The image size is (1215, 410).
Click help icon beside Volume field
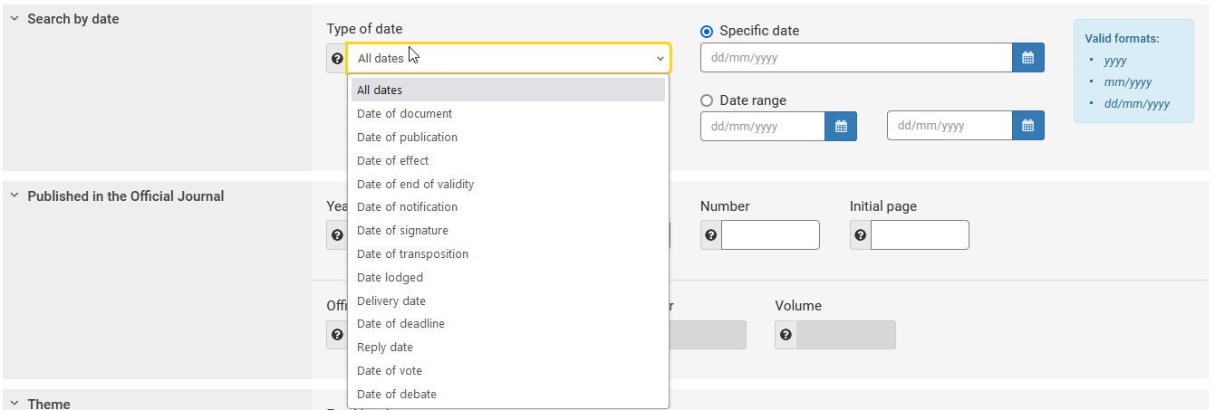[x=786, y=335]
